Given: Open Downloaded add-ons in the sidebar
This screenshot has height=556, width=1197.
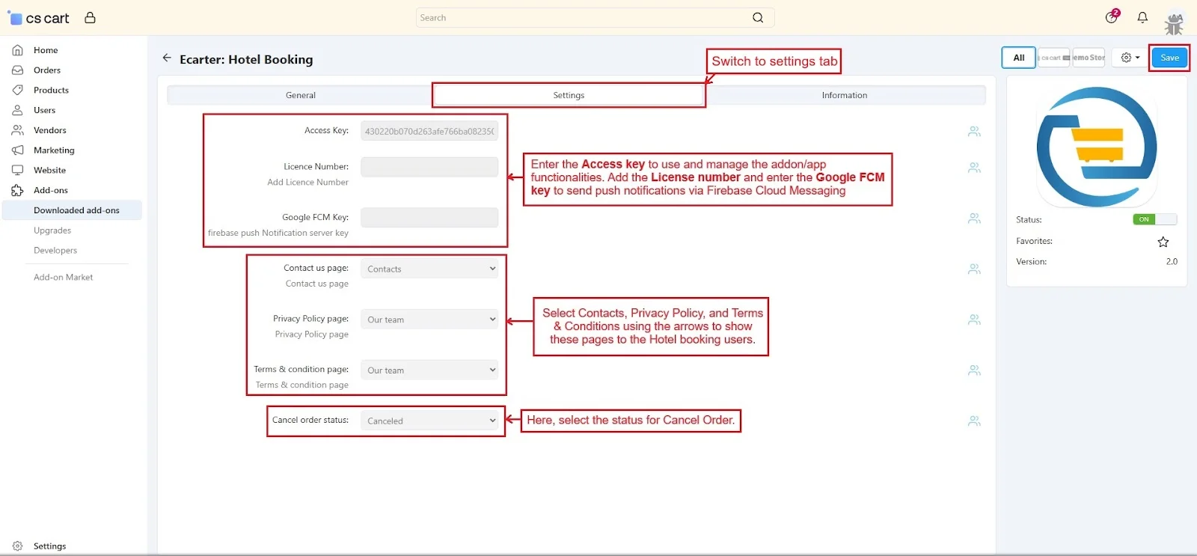Looking at the screenshot, I should tap(76, 210).
